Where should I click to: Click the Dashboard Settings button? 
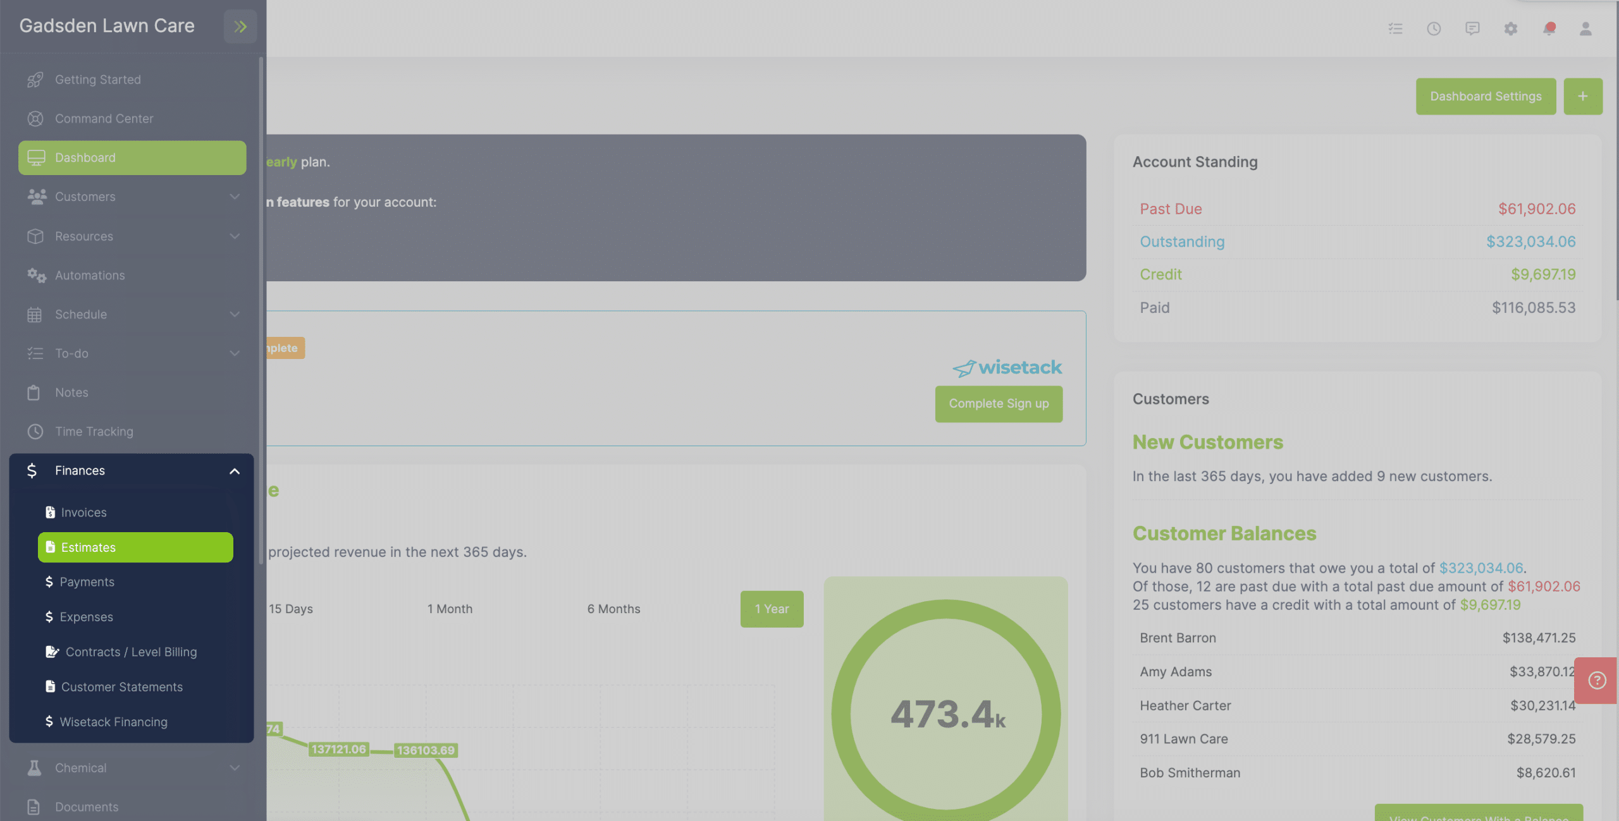coord(1486,96)
